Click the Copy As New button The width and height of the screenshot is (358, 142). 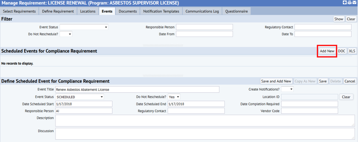pos(305,81)
